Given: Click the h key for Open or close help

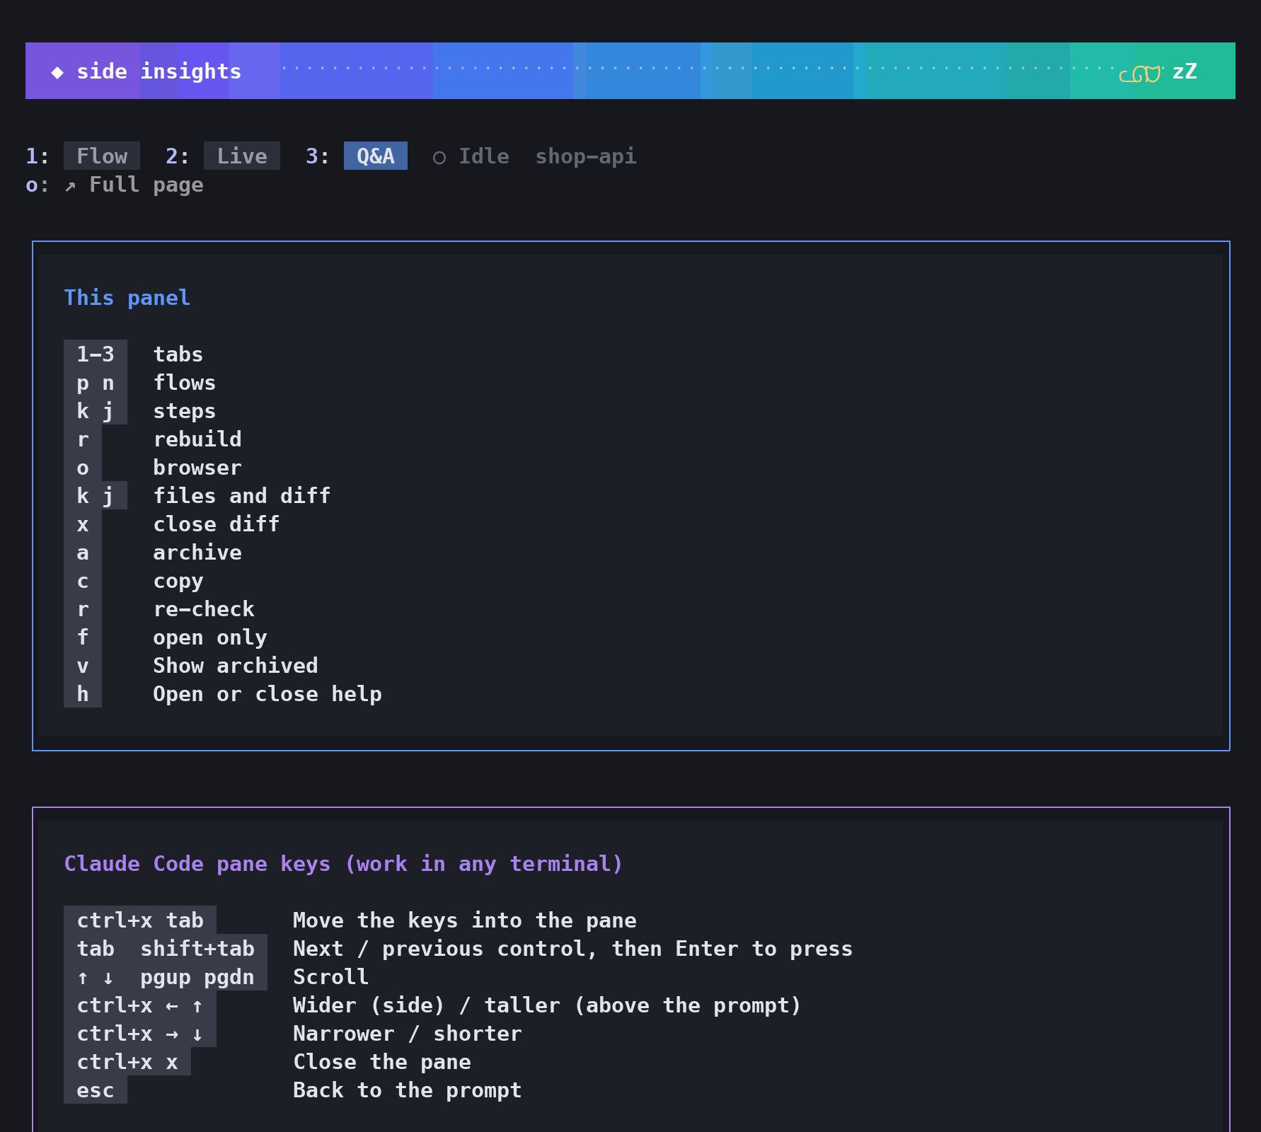Looking at the screenshot, I should [83, 693].
